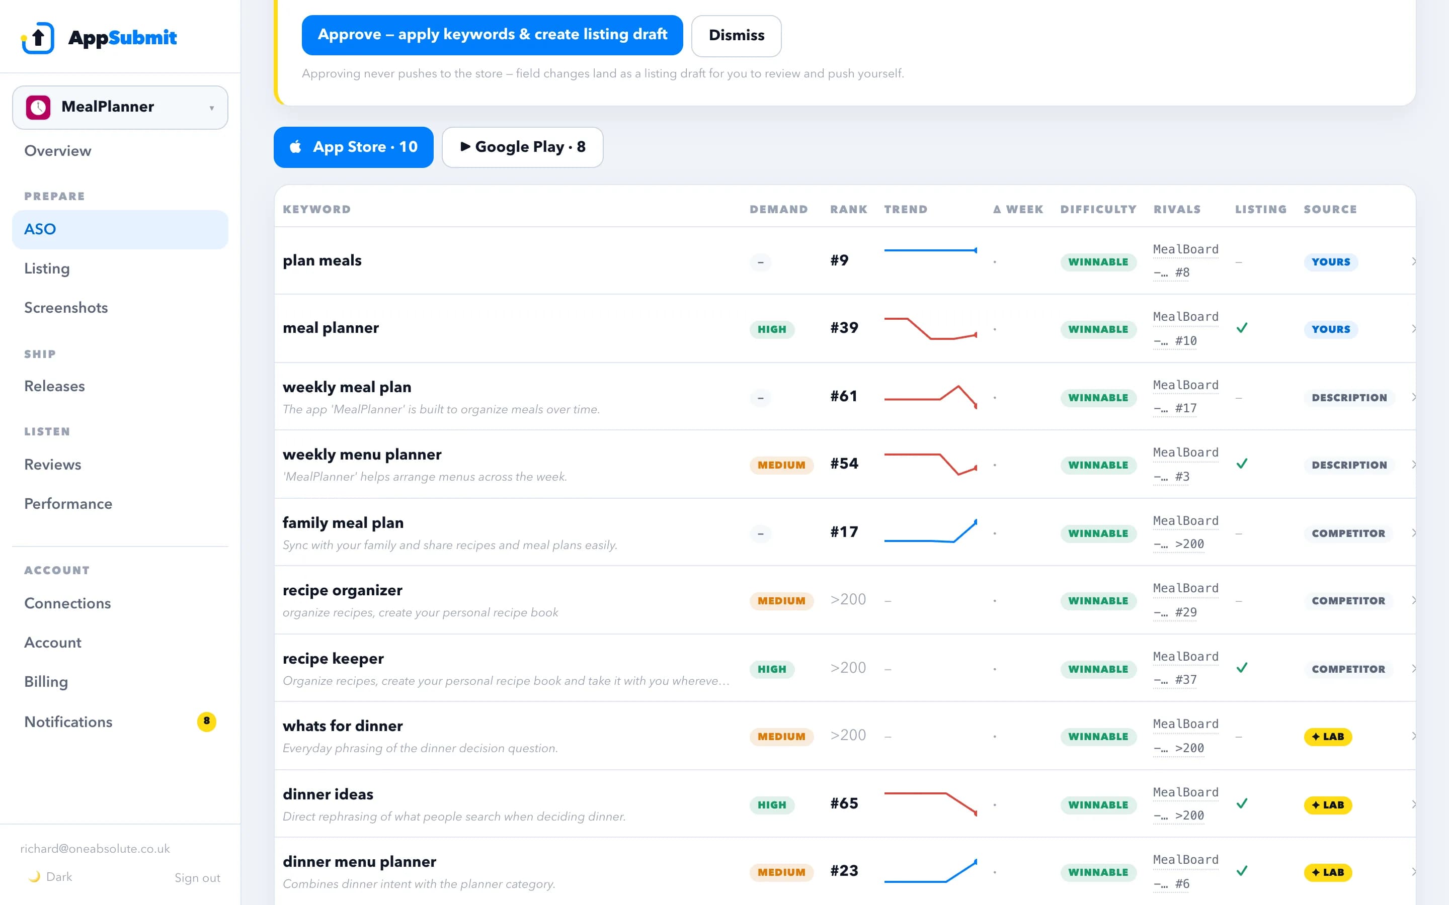Click the MEDIUM demand badge for recipe organizer
The image size is (1449, 905).
781,600
